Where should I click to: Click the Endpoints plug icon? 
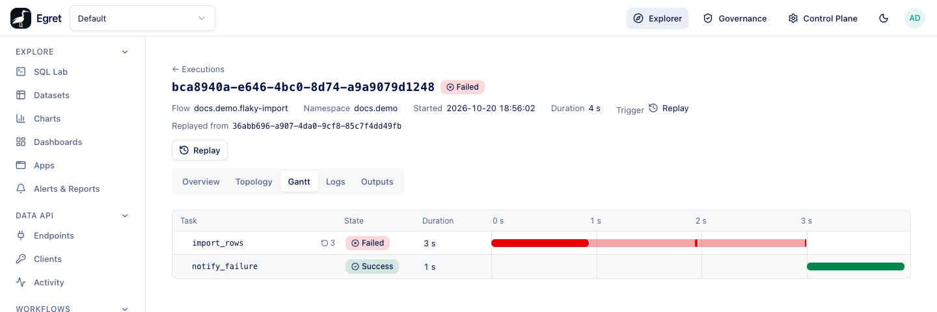[x=21, y=235]
